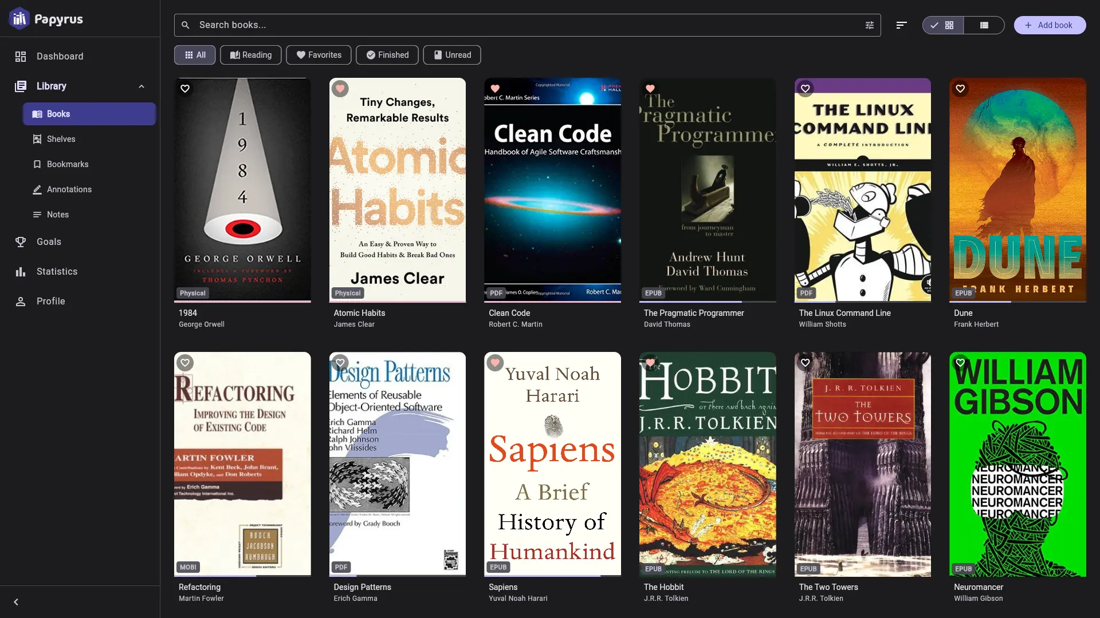Favorite the 1984 book heart
The width and height of the screenshot is (1100, 618).
click(x=185, y=89)
